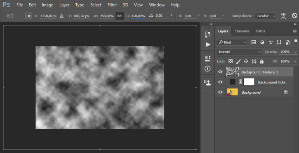Open the Layer menu
The image size is (299, 153).
tap(64, 5)
